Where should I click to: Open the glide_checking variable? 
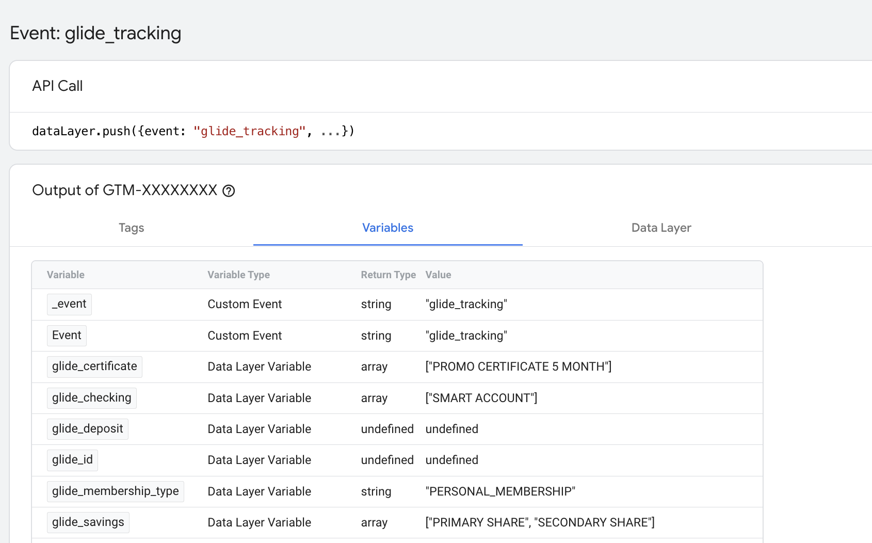click(91, 398)
